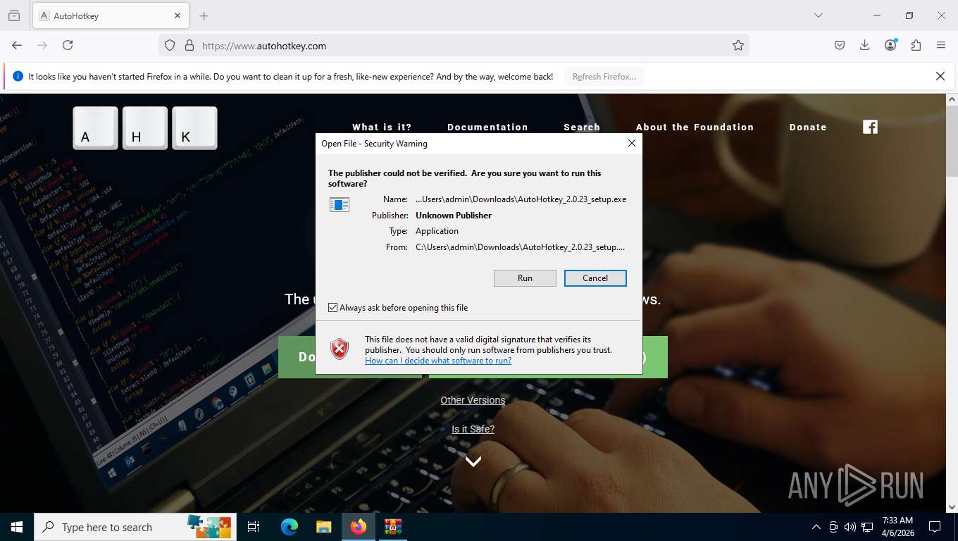The width and height of the screenshot is (958, 541).
Task: Open the Firefox View icon in tab bar
Action: pyautogui.click(x=14, y=15)
